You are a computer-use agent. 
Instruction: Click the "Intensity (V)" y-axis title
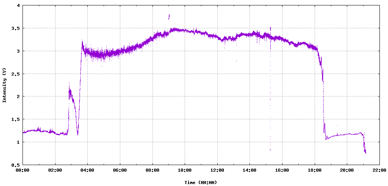click(4, 85)
